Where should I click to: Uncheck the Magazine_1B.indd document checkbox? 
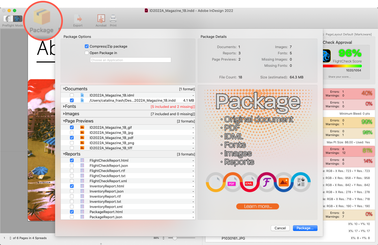coord(72,100)
